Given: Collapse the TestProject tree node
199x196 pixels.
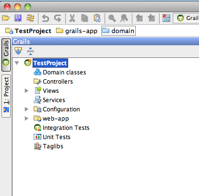Looking at the screenshot, I should [17, 63].
